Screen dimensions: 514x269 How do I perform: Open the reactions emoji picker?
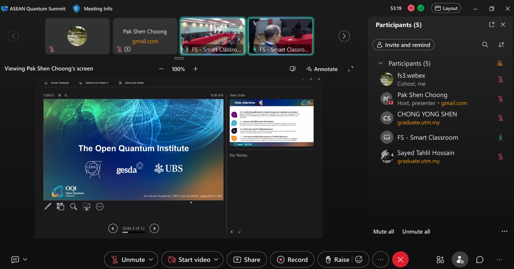coord(359,260)
